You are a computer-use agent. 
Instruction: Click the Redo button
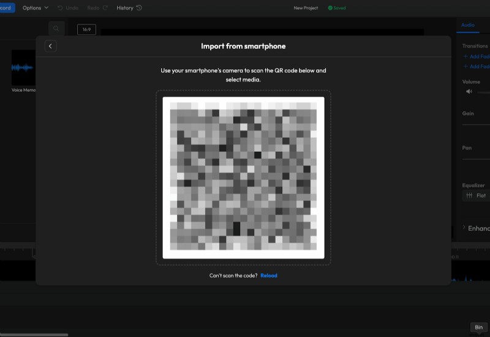coord(97,8)
